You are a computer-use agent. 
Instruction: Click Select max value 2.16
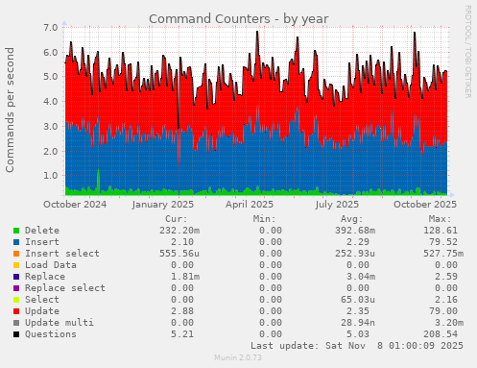[x=446, y=300]
